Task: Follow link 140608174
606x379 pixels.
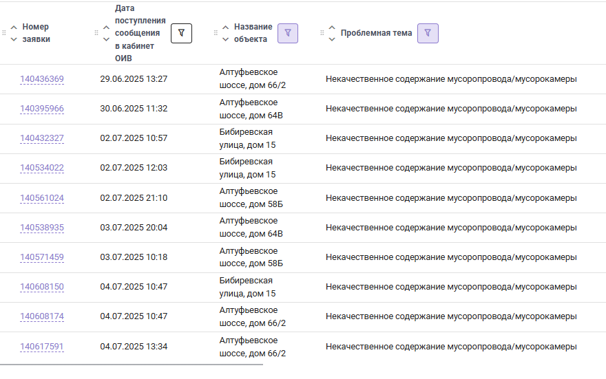Action: (42, 316)
